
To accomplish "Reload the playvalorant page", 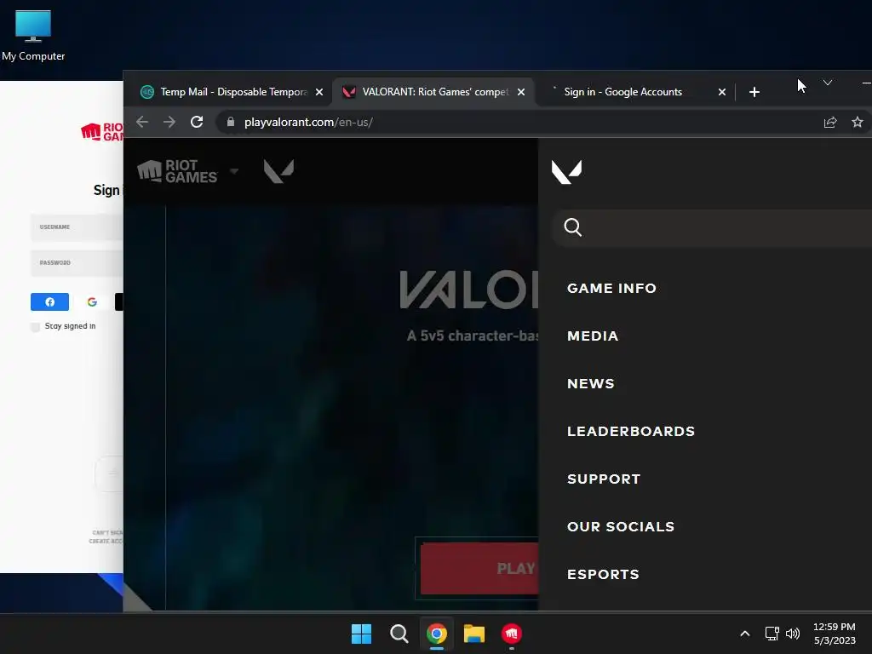I will [x=197, y=122].
